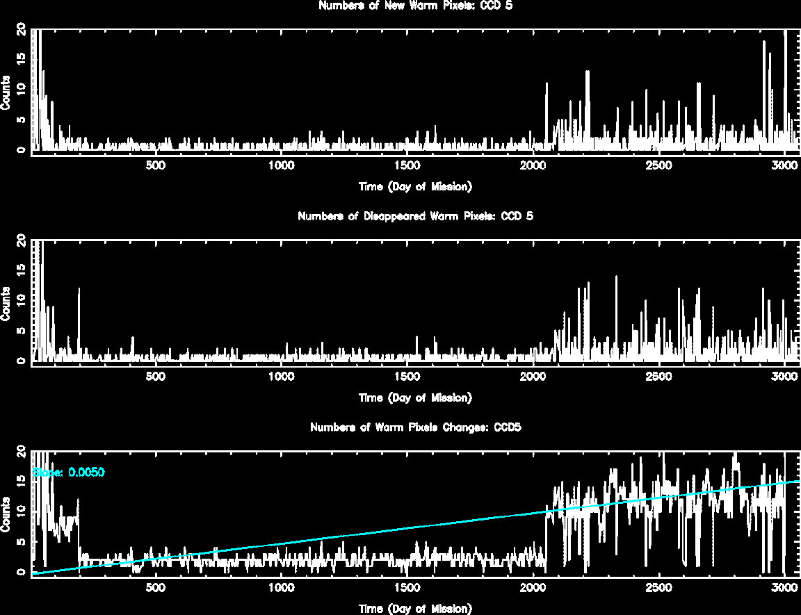
Task: Select the "Counts" y-axis label of bottom plot
Action: [6, 514]
